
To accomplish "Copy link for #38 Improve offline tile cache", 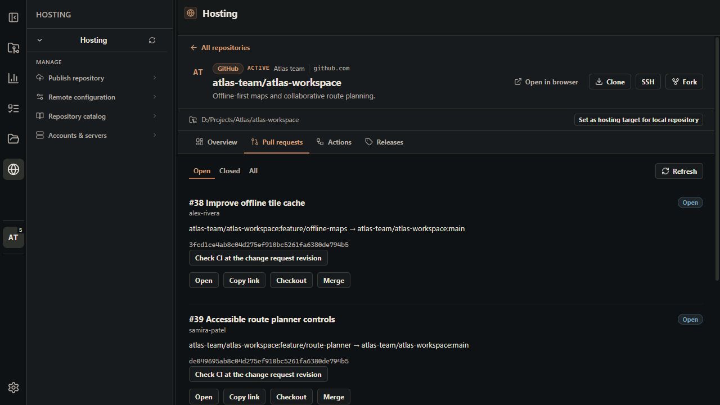I will click(x=244, y=281).
